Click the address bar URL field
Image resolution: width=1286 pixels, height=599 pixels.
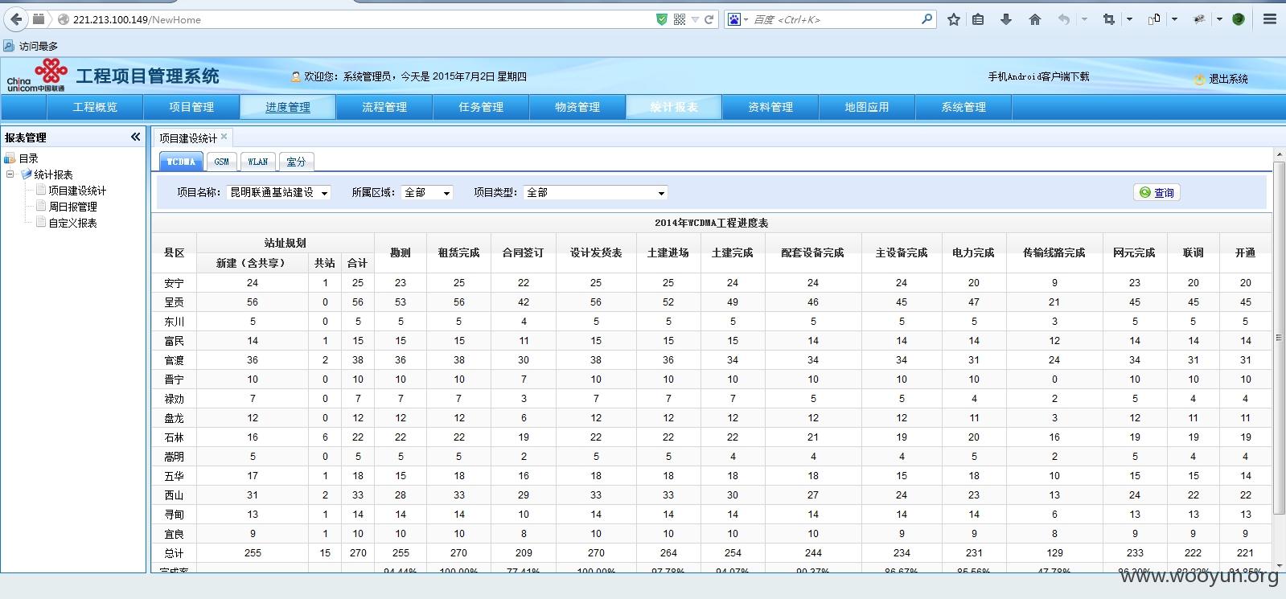(x=362, y=19)
